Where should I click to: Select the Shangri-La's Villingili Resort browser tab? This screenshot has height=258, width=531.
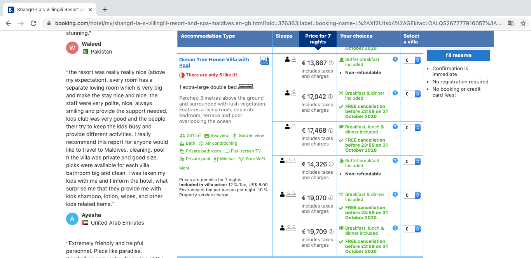[49, 10]
